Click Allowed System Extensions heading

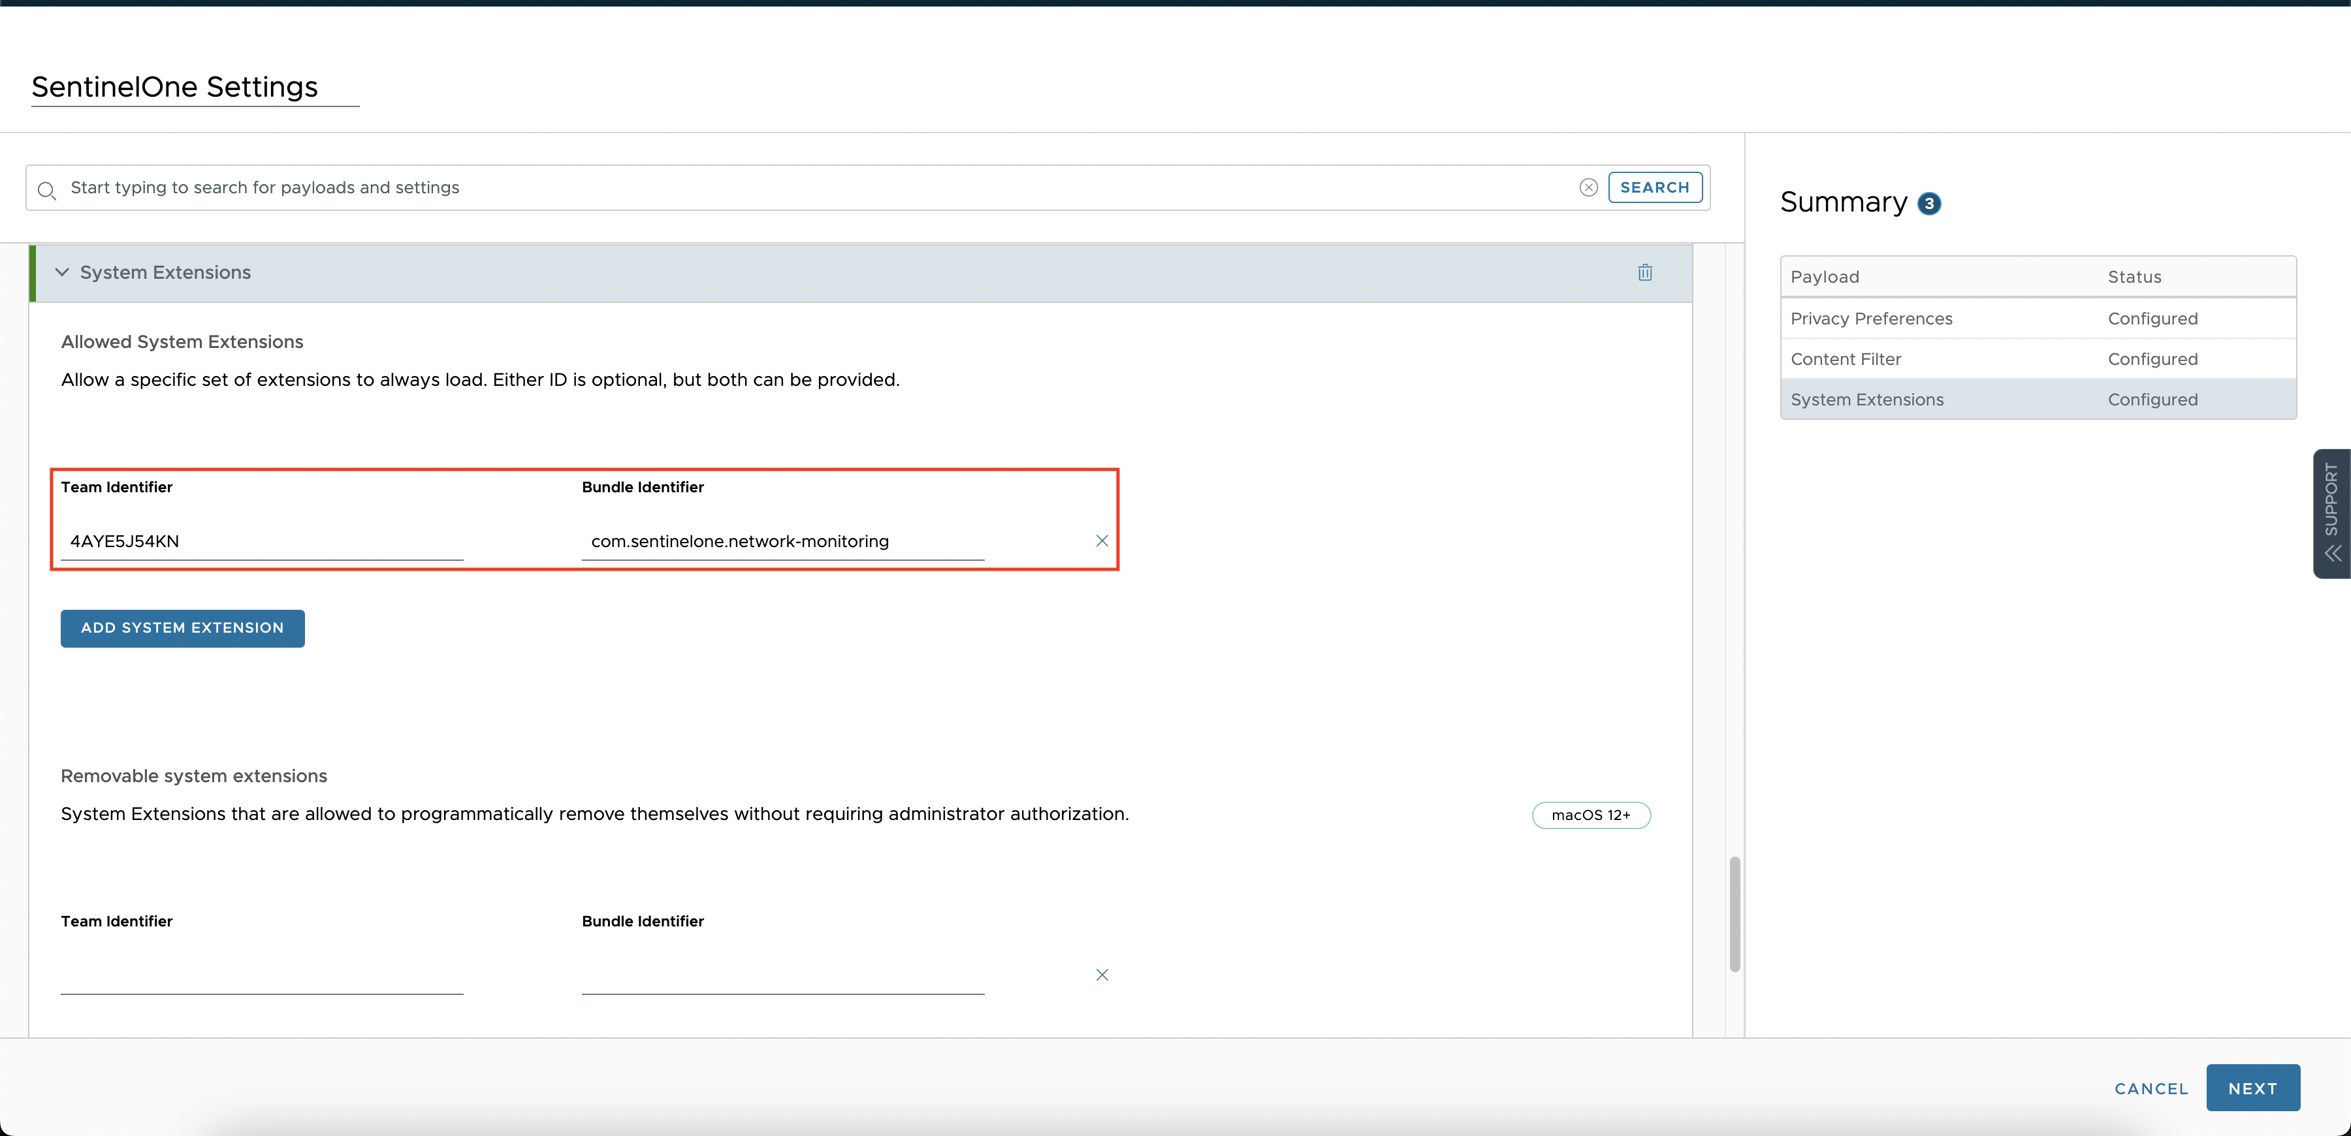click(x=182, y=341)
